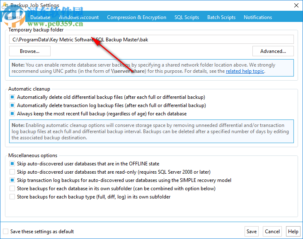Toggle always keep most recent full backup

tap(12, 114)
